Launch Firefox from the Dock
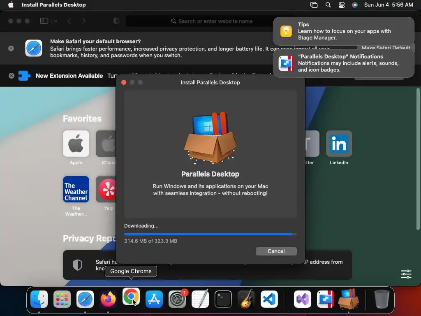 coord(108,299)
